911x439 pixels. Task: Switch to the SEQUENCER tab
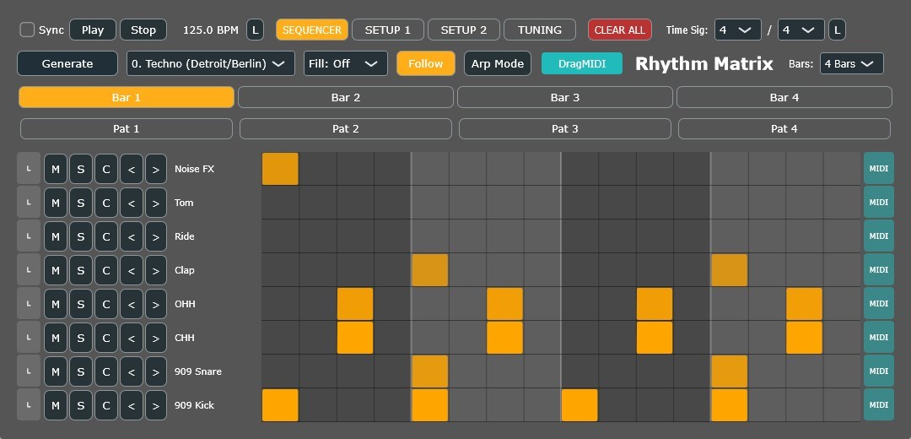click(x=312, y=30)
